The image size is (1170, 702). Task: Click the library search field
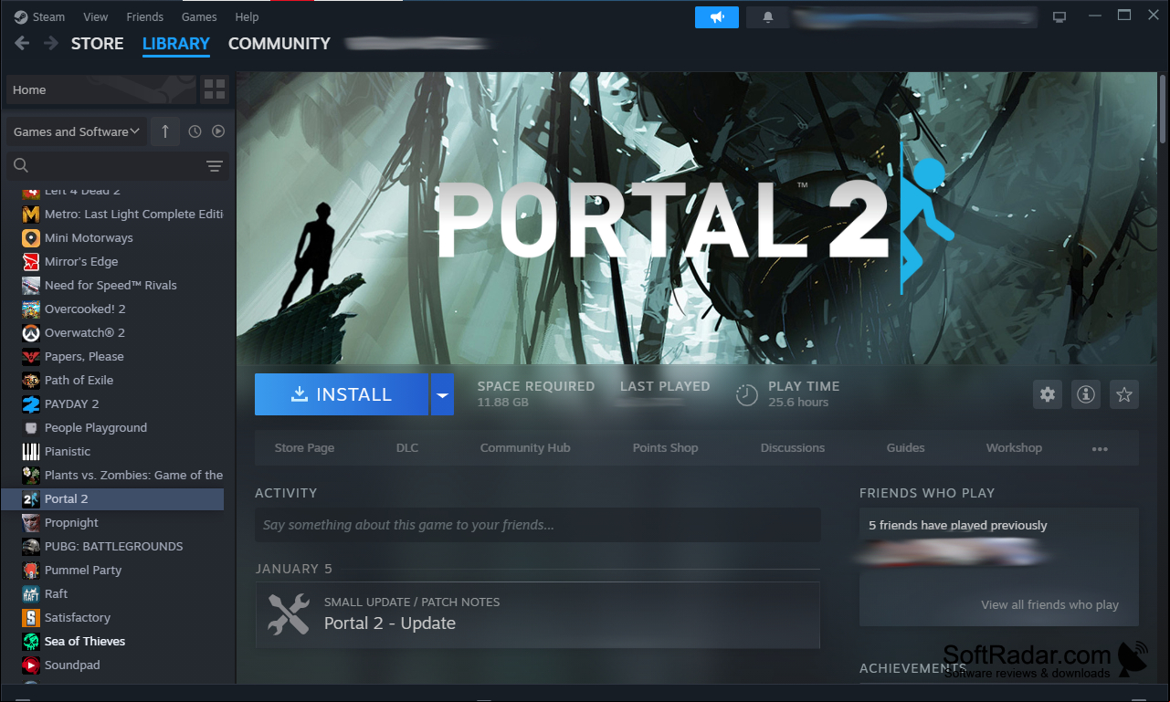(118, 165)
